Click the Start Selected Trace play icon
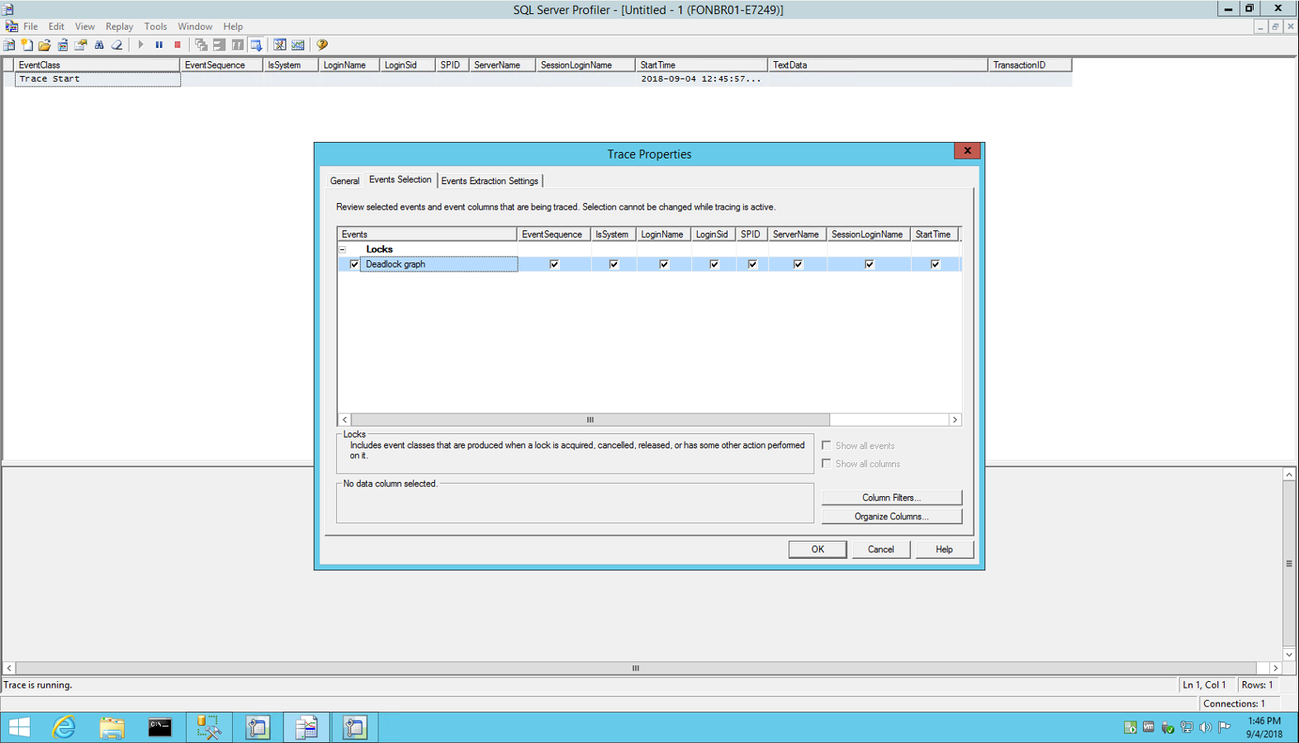Viewport: 1299px width, 743px height. pyautogui.click(x=140, y=45)
